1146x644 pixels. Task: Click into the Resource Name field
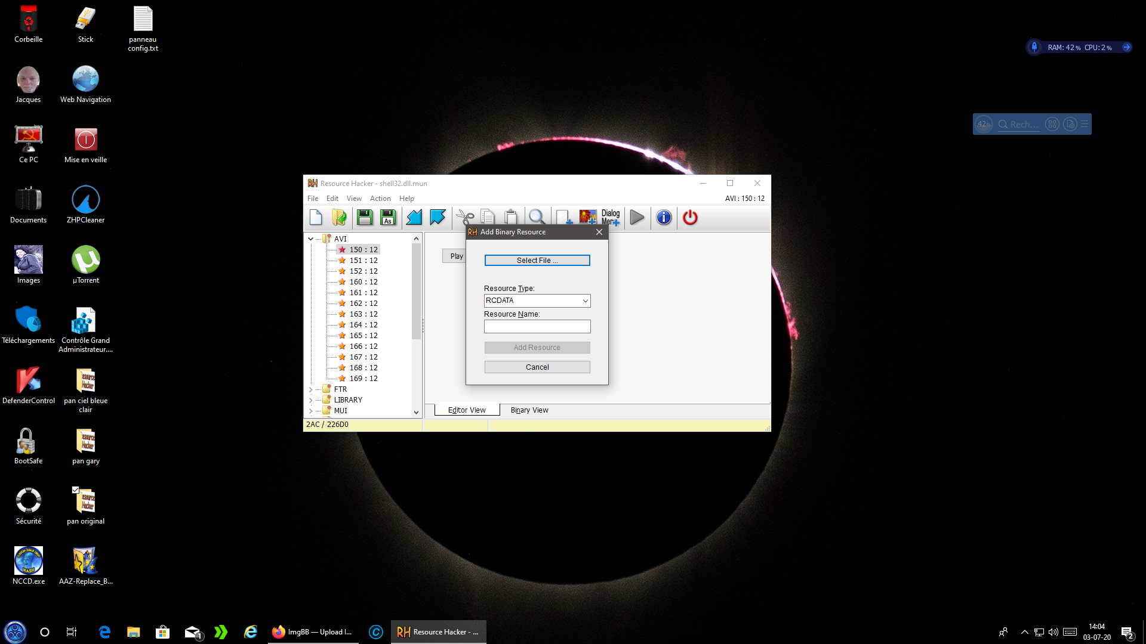(x=537, y=327)
